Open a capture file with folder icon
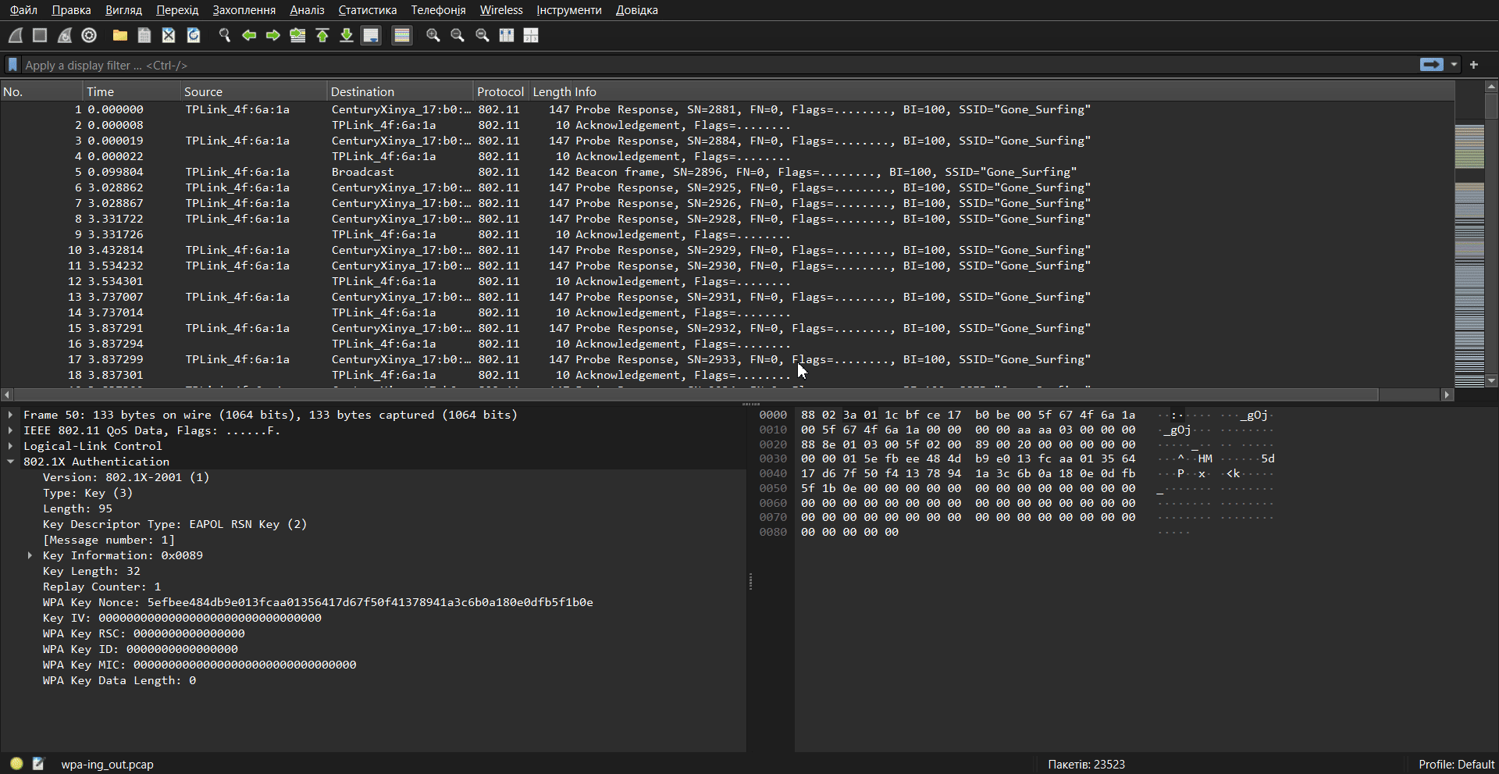The image size is (1499, 774). click(x=119, y=35)
